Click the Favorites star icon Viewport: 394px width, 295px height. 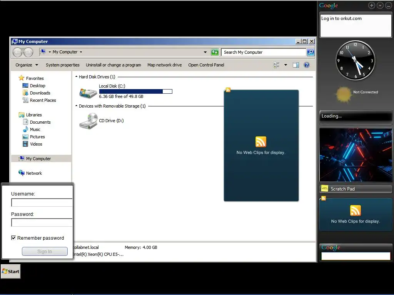click(22, 78)
